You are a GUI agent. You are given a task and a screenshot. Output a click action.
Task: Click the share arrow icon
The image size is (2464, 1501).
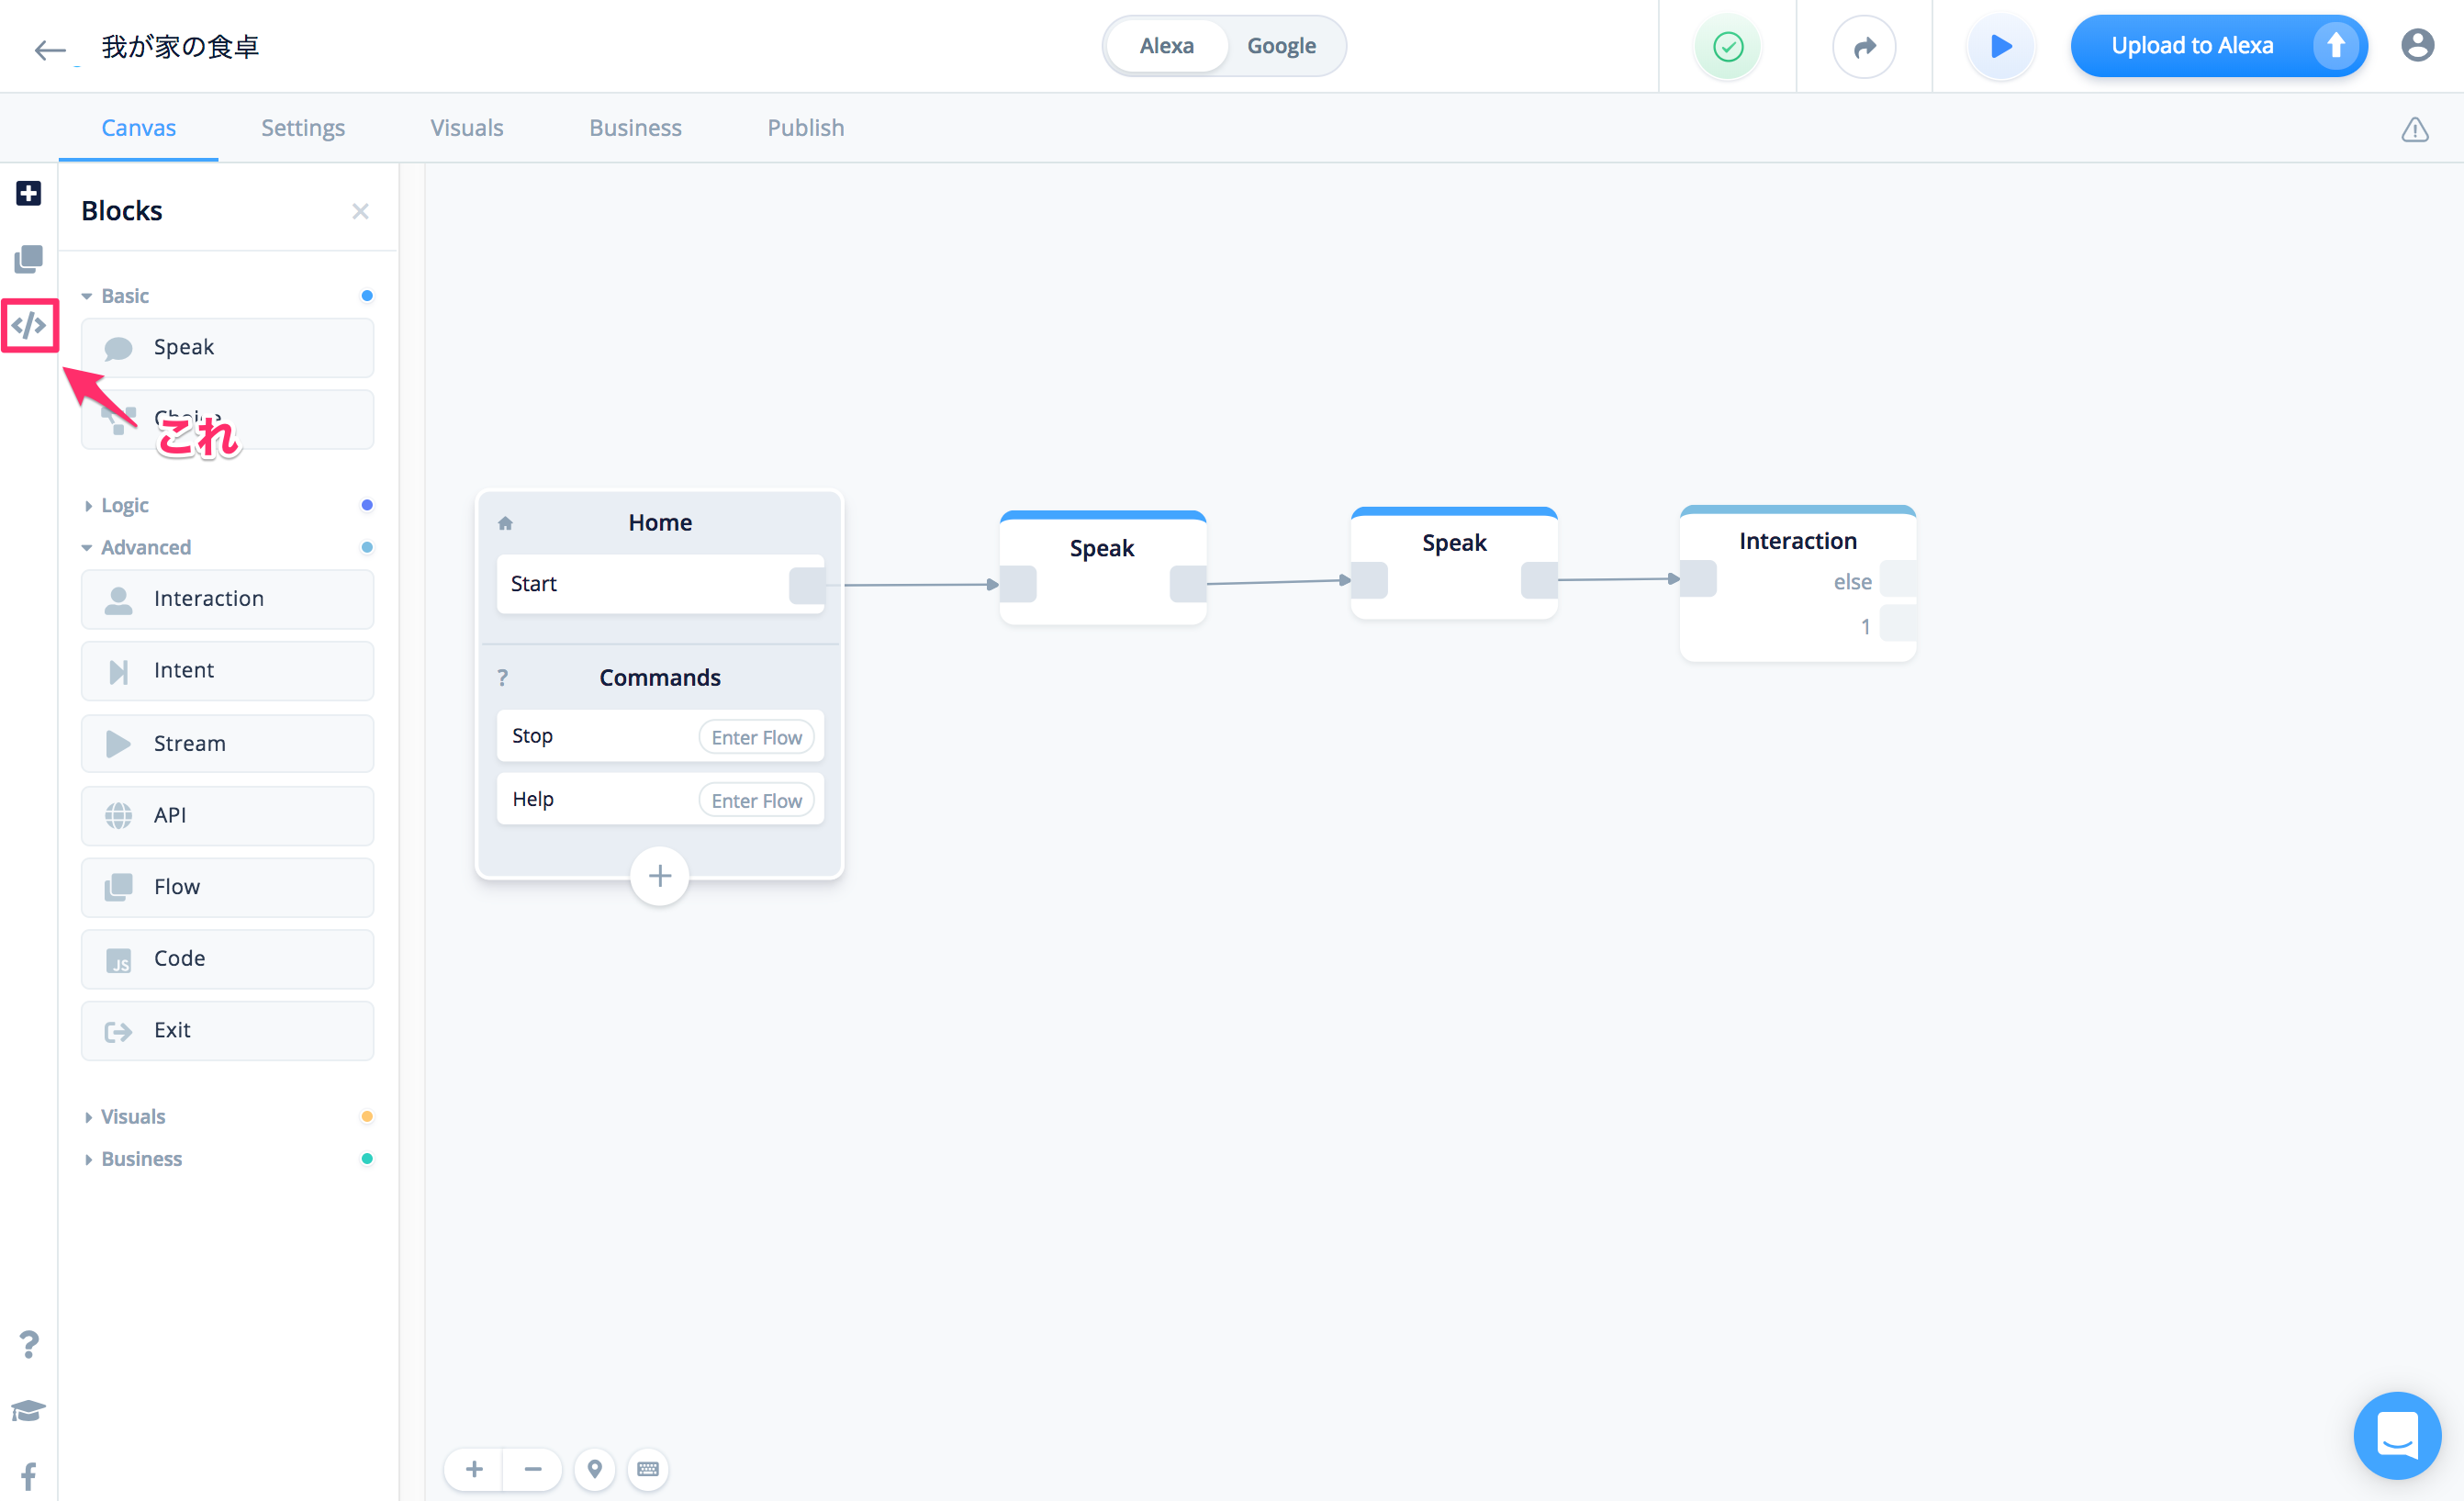point(1864,46)
